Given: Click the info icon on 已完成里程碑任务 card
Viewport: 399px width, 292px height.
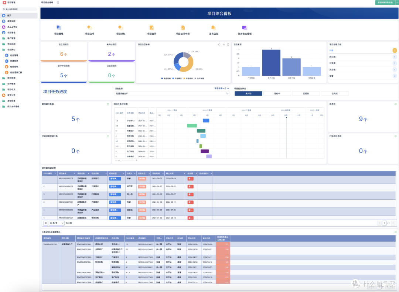Looking at the screenshot, I should [x=108, y=136].
